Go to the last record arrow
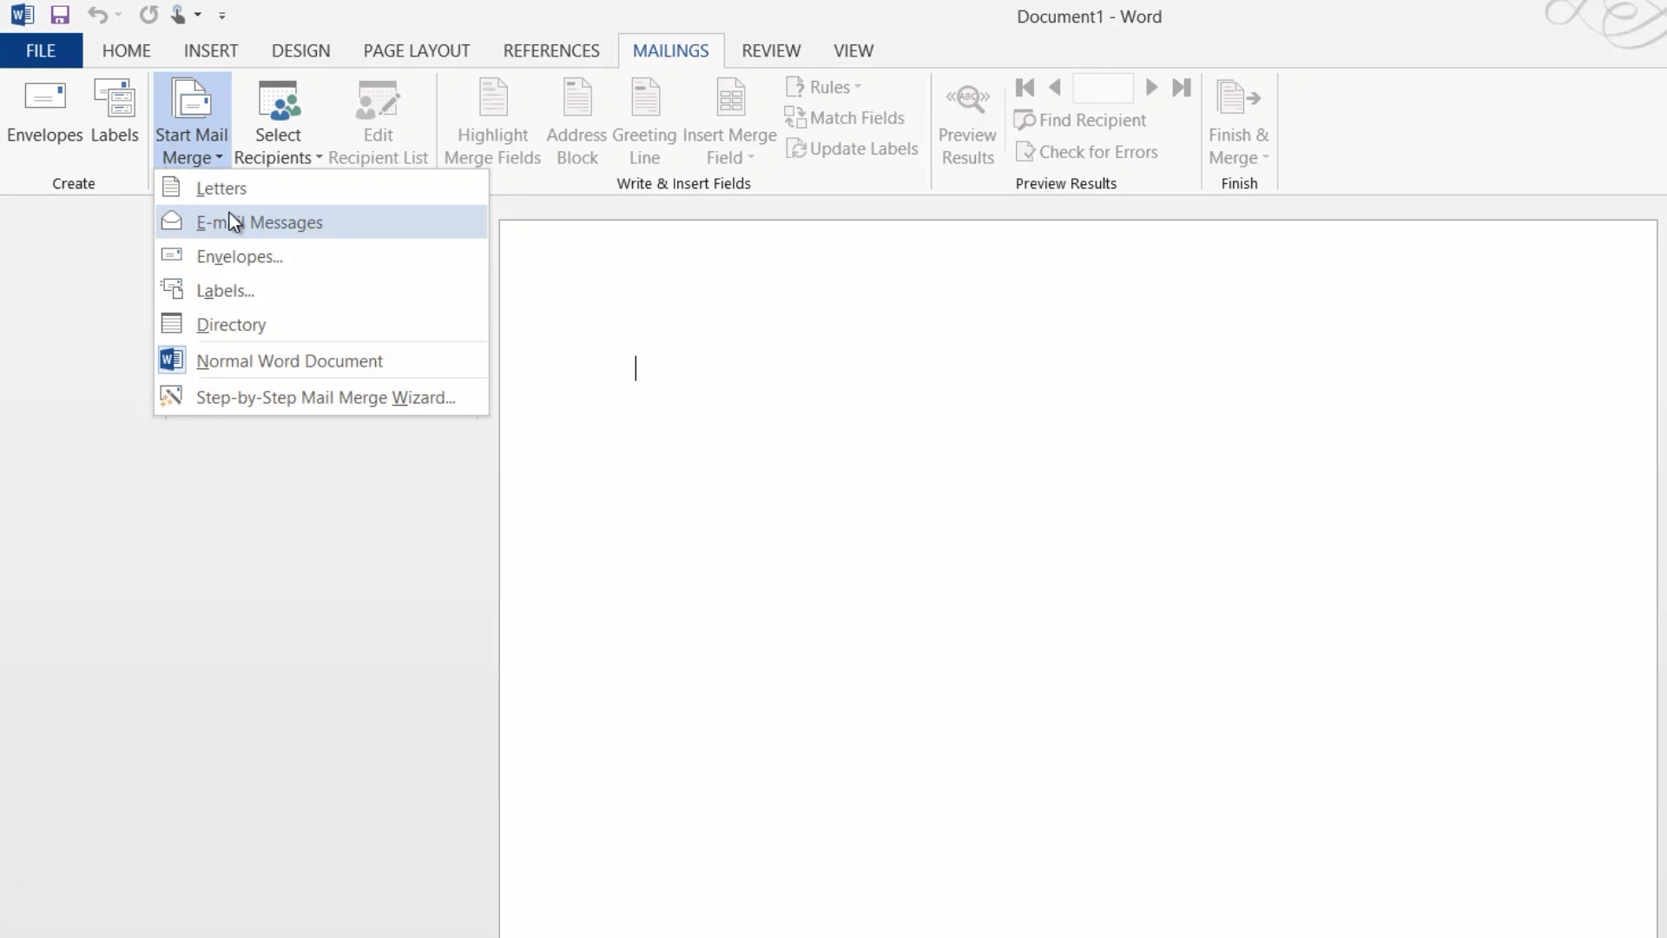This screenshot has height=938, width=1667. (1181, 88)
